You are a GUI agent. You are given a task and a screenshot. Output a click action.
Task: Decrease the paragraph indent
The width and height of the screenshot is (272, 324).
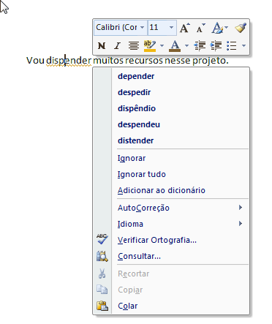200,45
